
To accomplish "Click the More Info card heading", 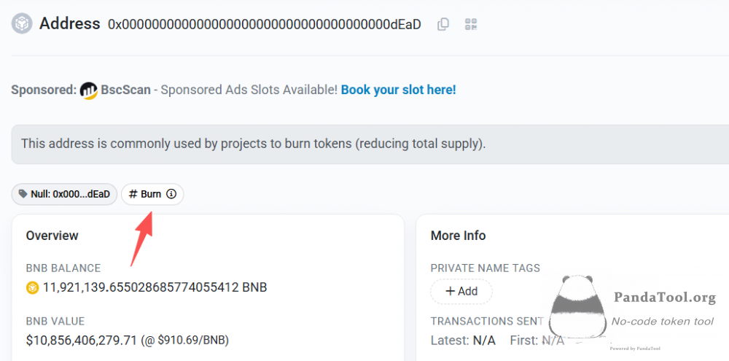I will (458, 236).
